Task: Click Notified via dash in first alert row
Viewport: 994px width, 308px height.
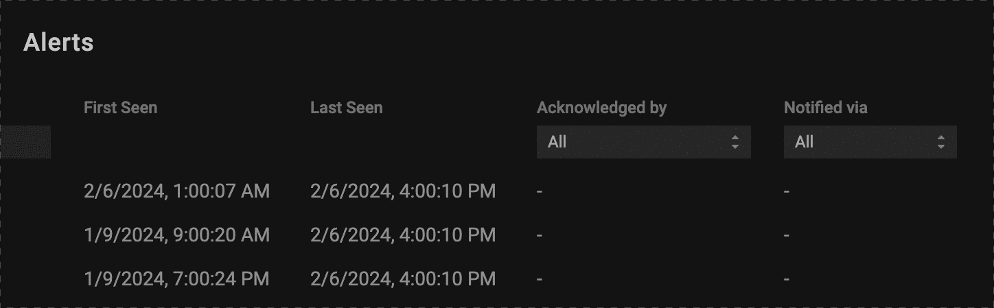Action: (x=787, y=191)
